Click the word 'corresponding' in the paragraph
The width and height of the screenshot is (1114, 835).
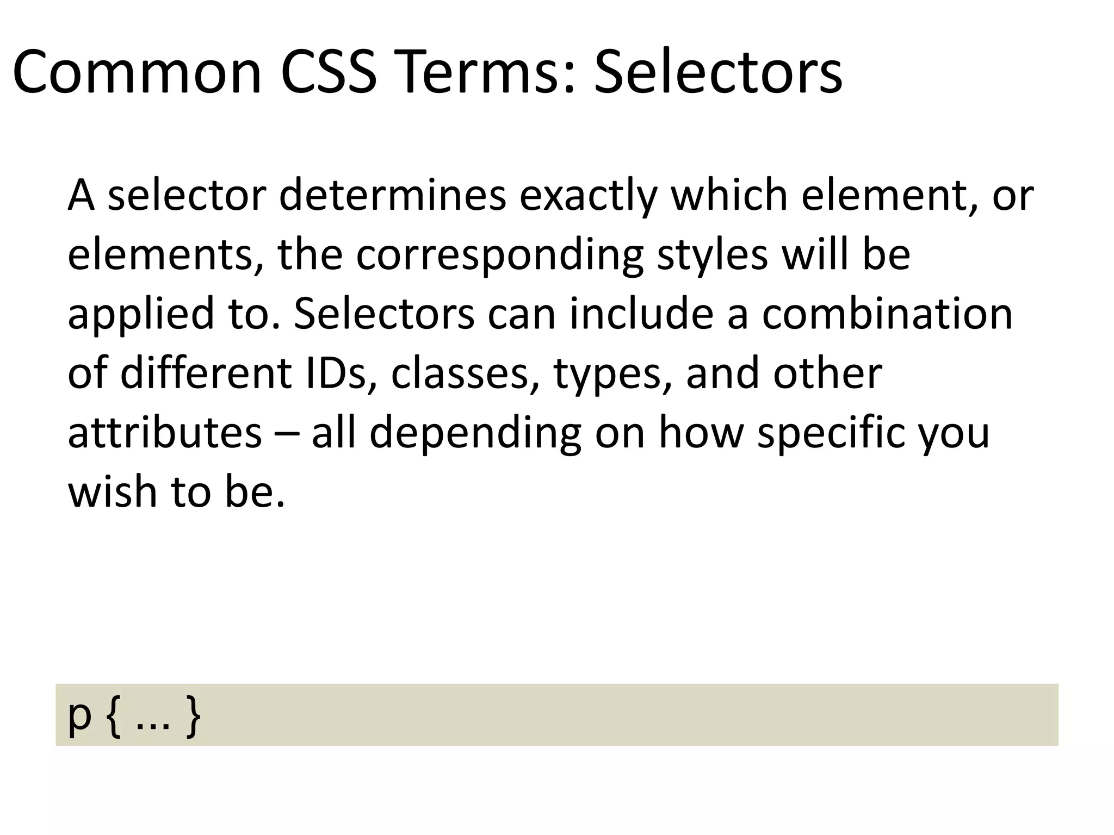[x=500, y=255]
